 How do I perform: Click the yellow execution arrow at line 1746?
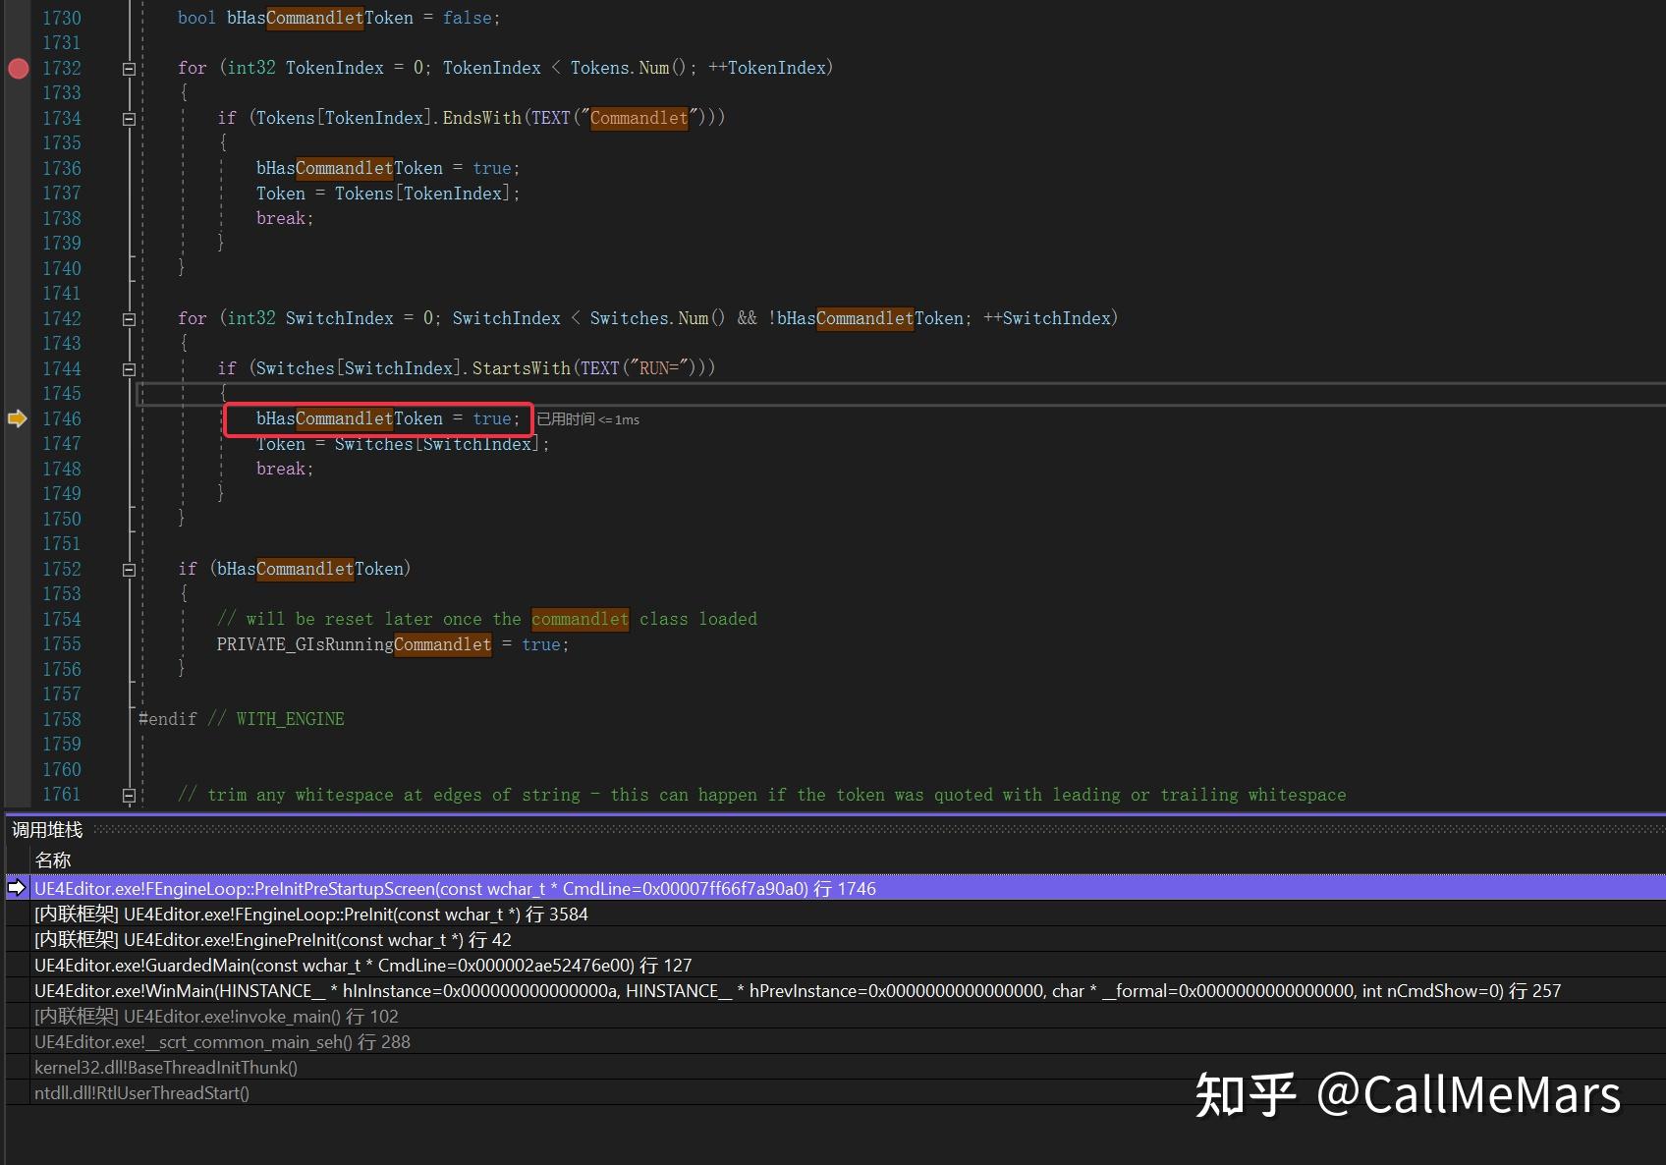(x=18, y=418)
